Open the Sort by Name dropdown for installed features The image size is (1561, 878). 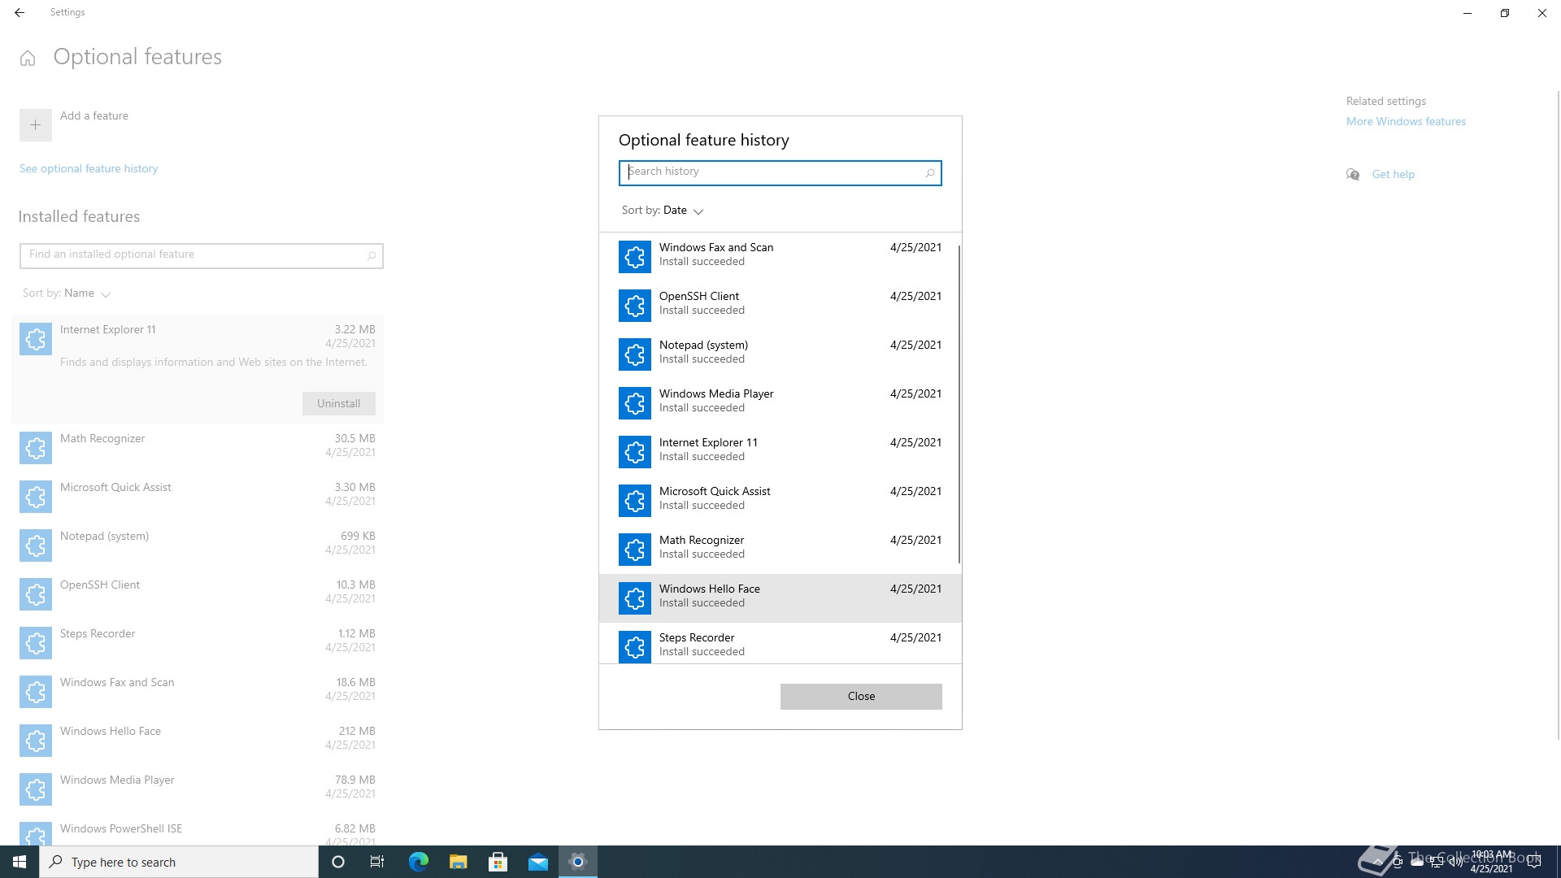click(67, 293)
